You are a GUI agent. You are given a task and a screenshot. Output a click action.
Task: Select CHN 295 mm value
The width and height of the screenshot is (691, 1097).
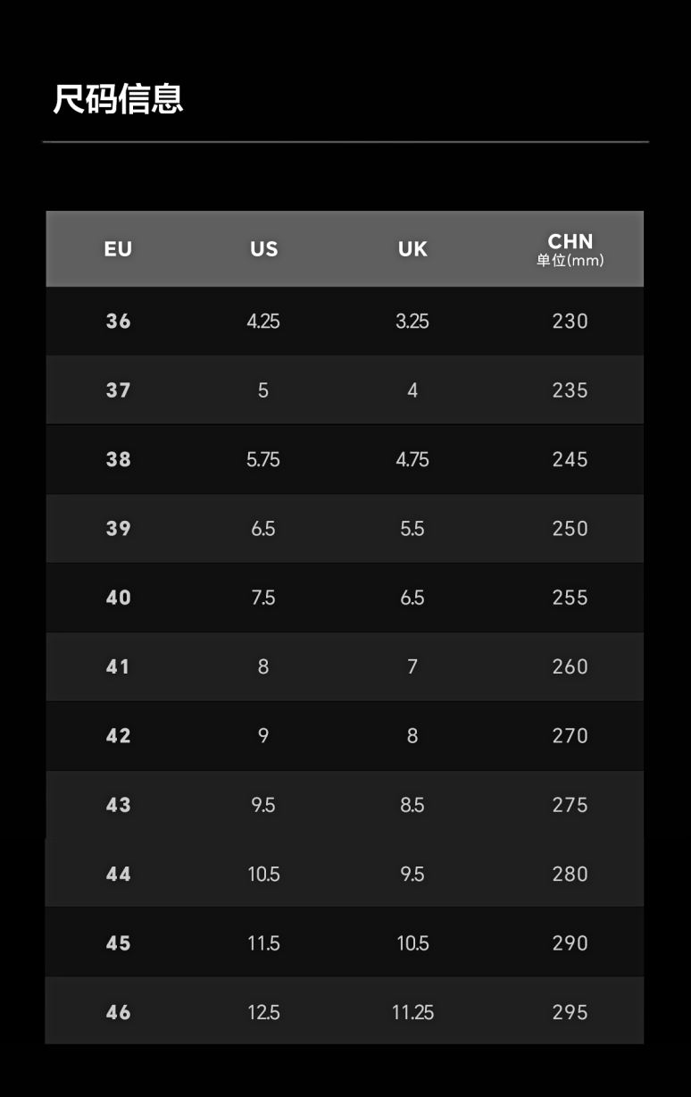tap(570, 1012)
